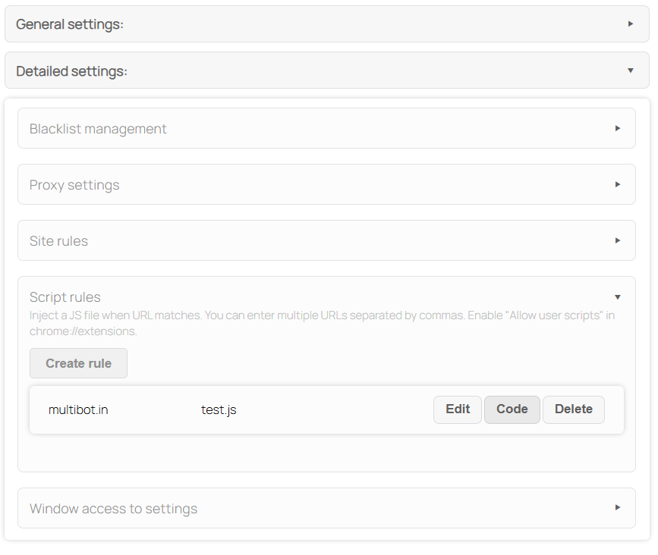
Task: Collapse the Script rules heading text
Action: click(65, 297)
